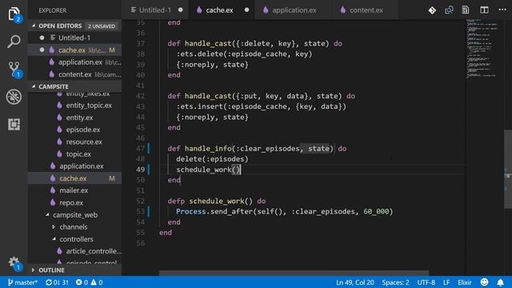Place cursor on delete(:episodes) line
The height and width of the screenshot is (288, 512).
(212, 159)
